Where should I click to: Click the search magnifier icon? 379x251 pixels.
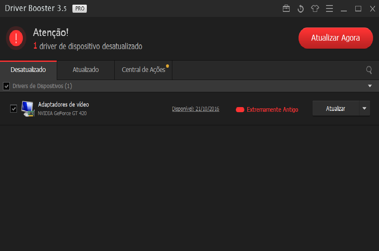[369, 70]
